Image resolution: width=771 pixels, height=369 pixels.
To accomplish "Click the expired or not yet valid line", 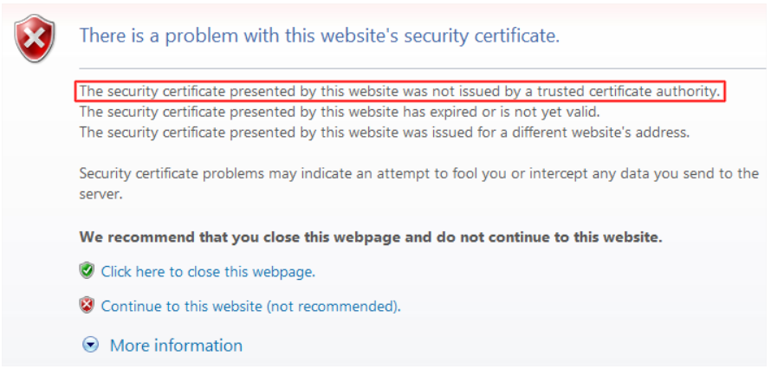I will click(x=340, y=111).
